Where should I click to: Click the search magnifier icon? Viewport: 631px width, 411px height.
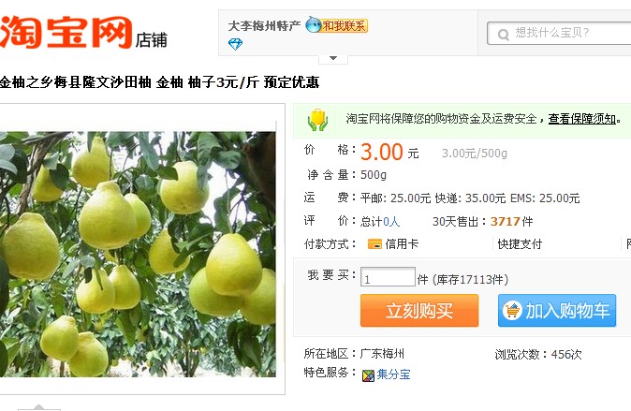(503, 35)
